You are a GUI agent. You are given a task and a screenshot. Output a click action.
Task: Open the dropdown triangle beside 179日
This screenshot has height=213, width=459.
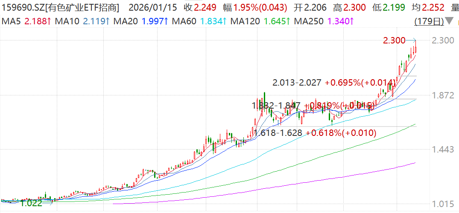click(449, 21)
